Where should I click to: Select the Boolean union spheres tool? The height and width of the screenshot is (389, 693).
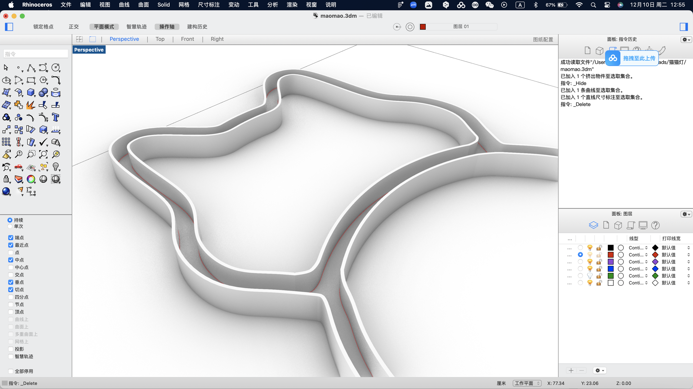[43, 92]
